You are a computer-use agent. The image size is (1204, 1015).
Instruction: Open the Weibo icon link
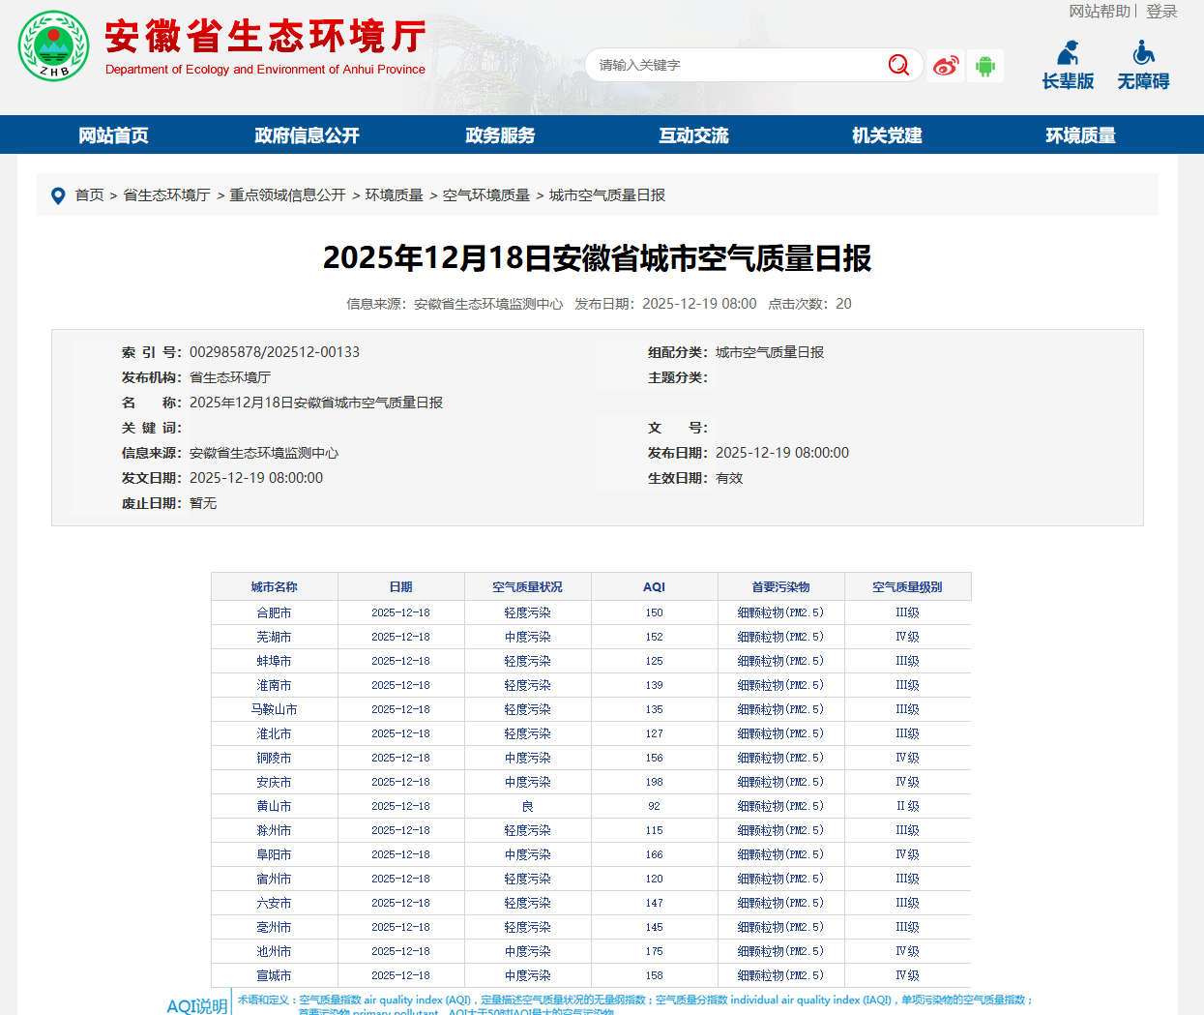pos(945,66)
